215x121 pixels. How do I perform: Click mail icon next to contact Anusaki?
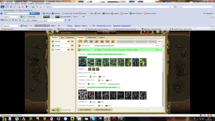[x=72, y=45]
